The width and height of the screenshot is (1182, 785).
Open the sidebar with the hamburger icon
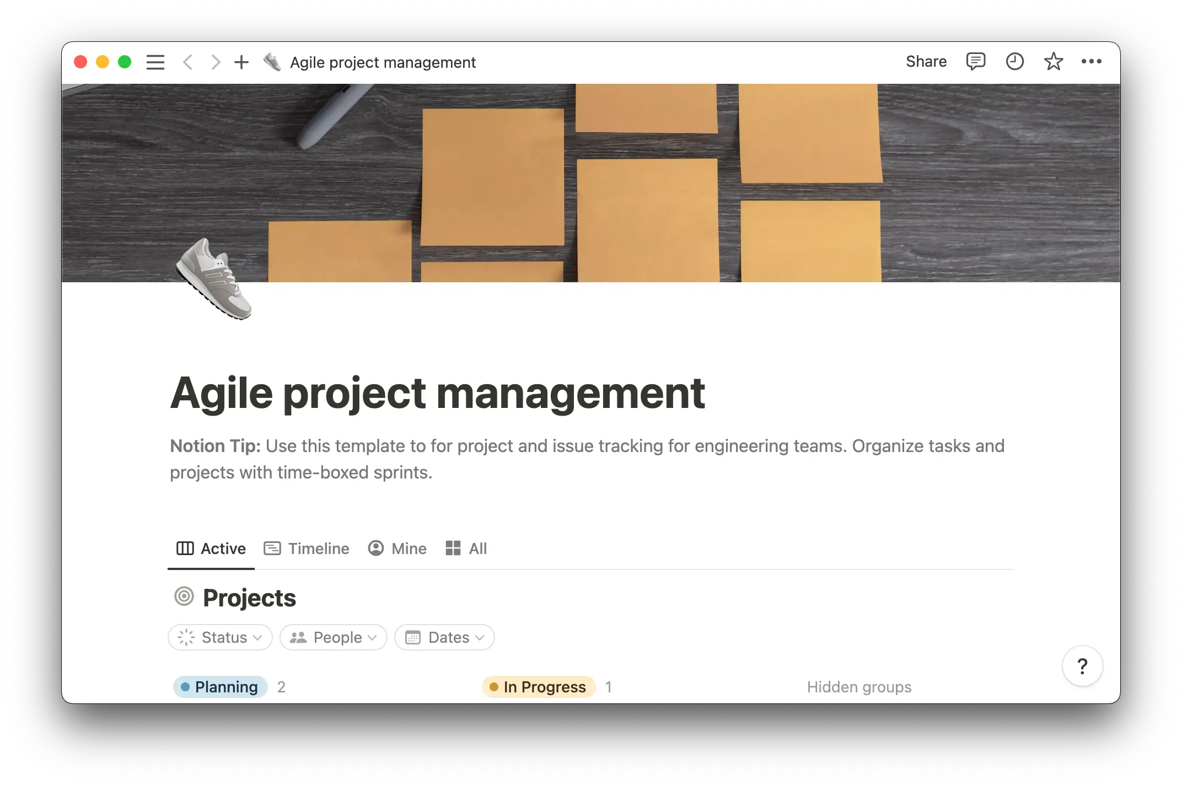(x=155, y=62)
